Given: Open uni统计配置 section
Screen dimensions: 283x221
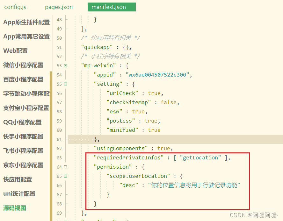Looking at the screenshot, I should click(19, 194).
